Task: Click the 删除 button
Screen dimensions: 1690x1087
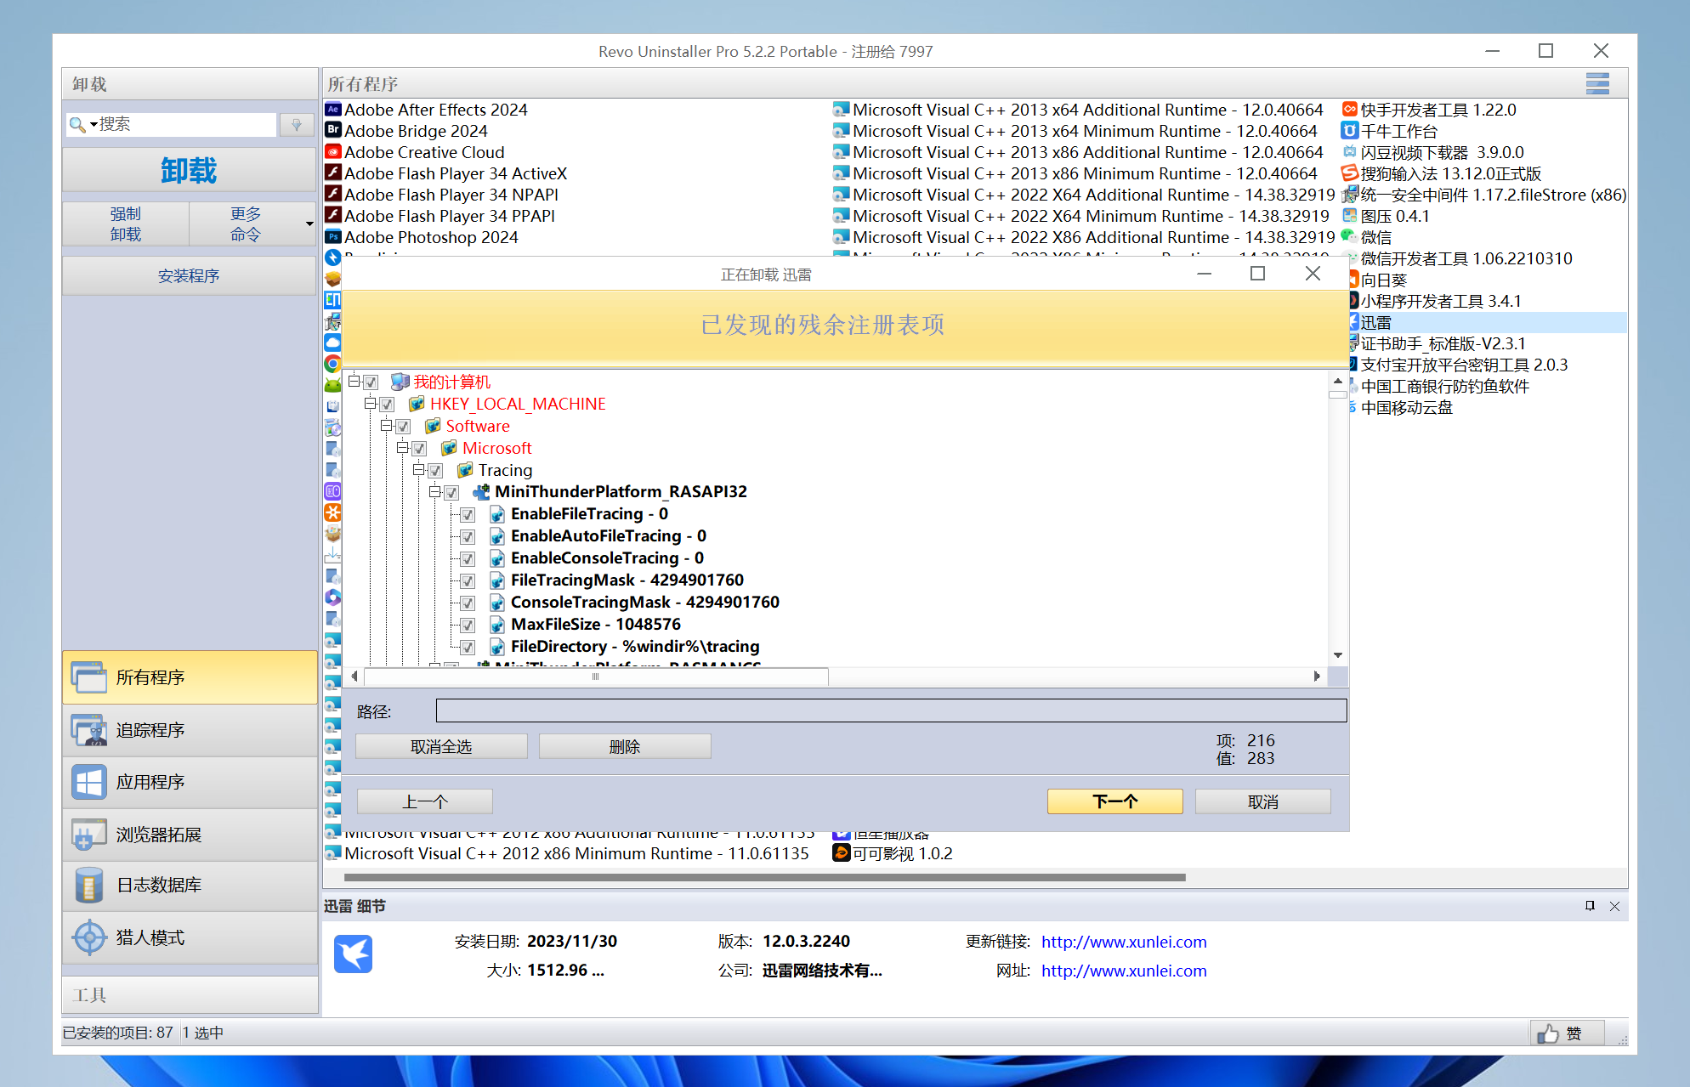Action: (x=625, y=746)
